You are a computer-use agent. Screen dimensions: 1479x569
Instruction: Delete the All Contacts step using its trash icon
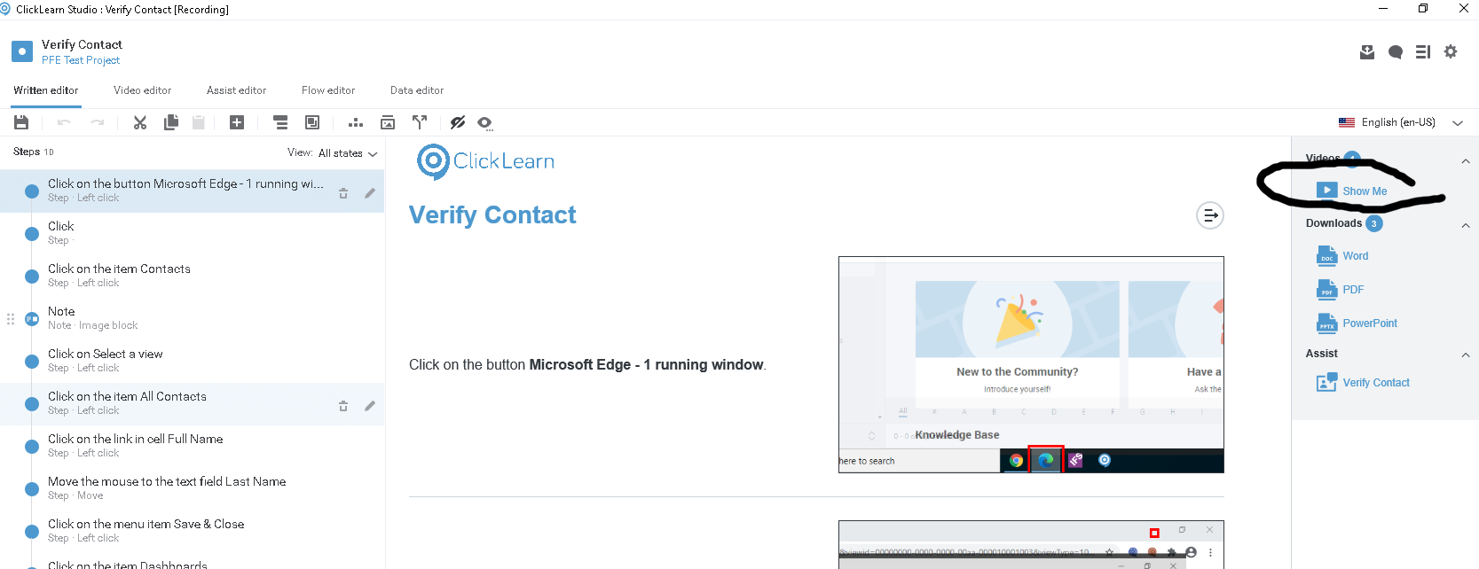(343, 406)
